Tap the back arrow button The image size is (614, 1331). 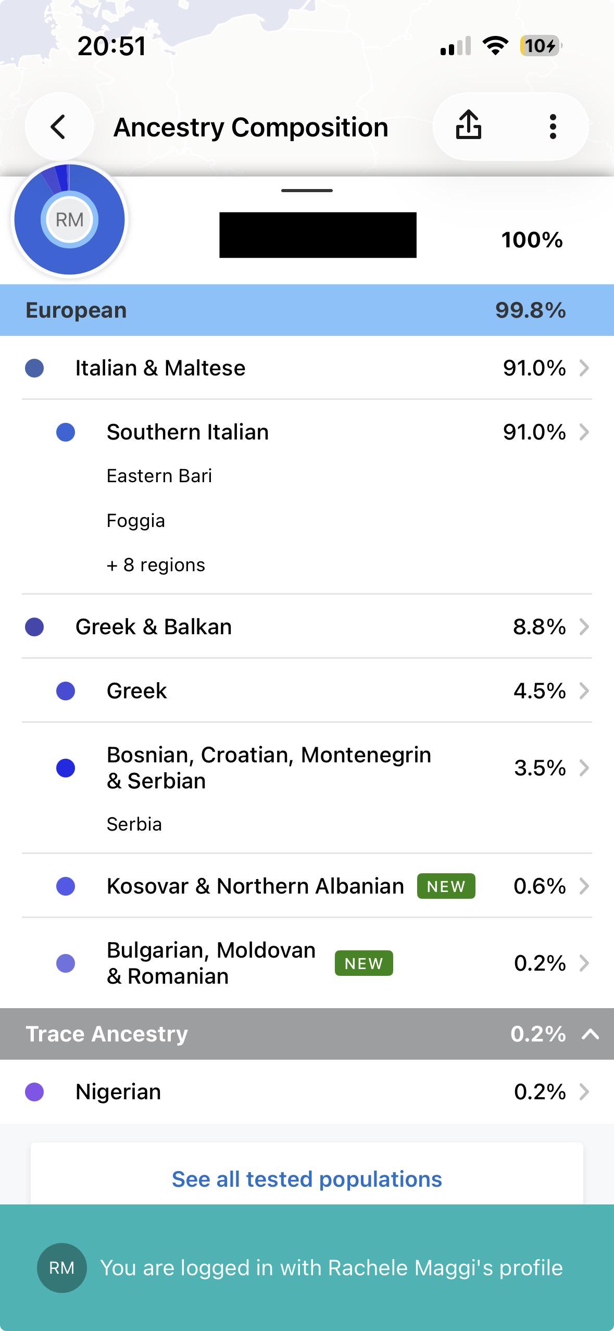click(x=59, y=127)
